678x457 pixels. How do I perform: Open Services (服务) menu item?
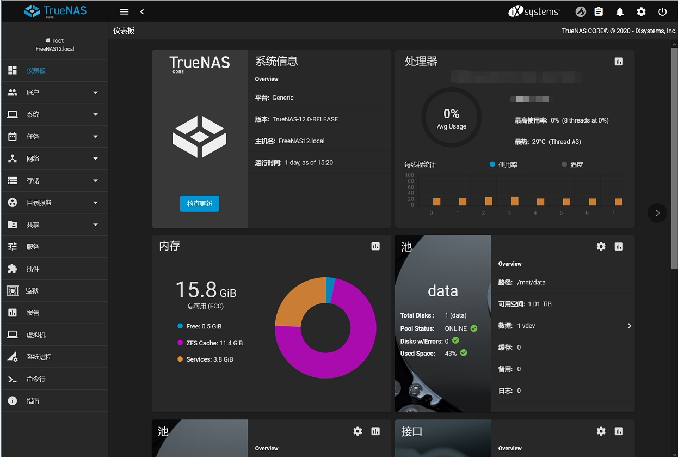[54, 247]
